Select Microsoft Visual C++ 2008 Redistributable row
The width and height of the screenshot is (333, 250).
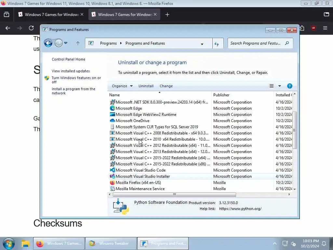click(x=201, y=133)
